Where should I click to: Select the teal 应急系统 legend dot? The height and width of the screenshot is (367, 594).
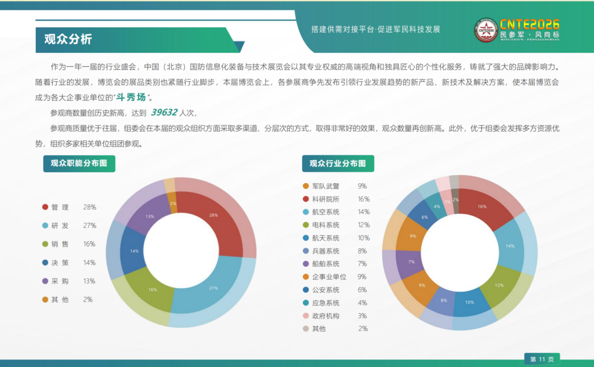coord(306,303)
